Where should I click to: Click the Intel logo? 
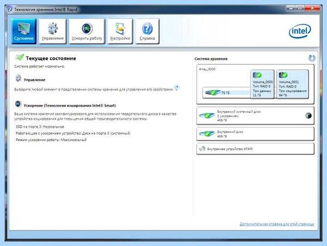pos(300,31)
